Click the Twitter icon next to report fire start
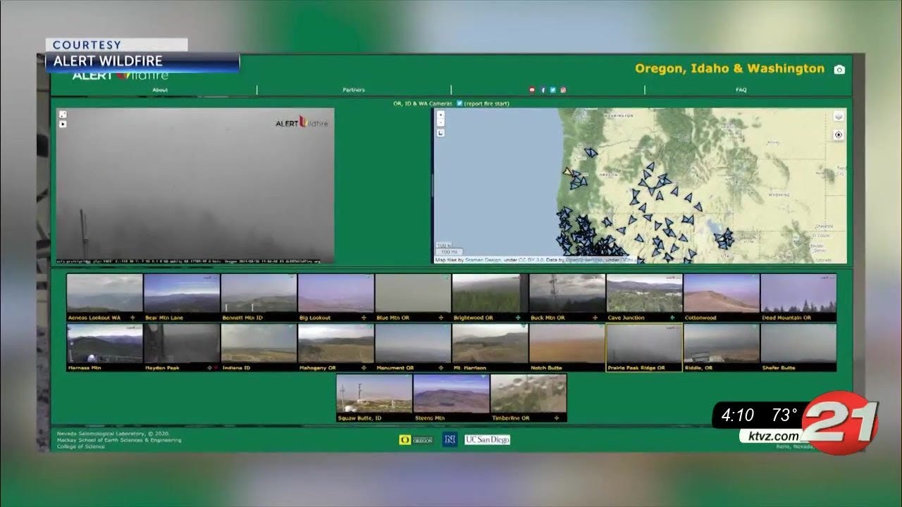Screen dimensions: 902x507 point(459,104)
